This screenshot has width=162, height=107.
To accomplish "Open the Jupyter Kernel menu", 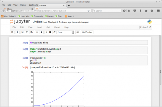I will pyautogui.click(x=57, y=27).
